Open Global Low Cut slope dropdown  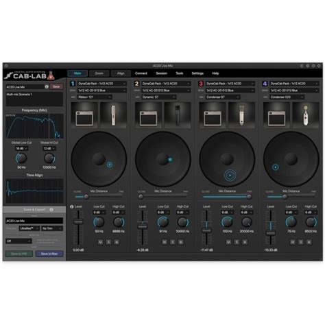click(21, 149)
